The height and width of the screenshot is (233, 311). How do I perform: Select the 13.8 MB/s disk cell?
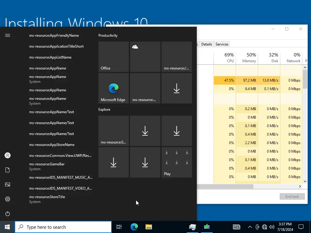coord(269,80)
